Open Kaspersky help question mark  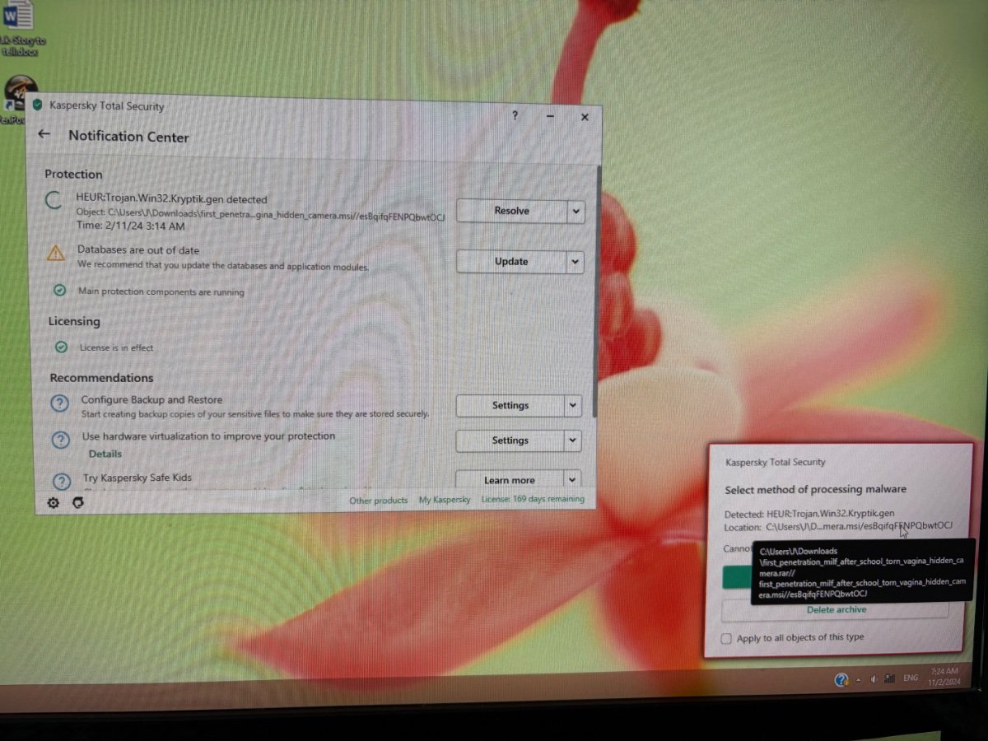click(515, 115)
